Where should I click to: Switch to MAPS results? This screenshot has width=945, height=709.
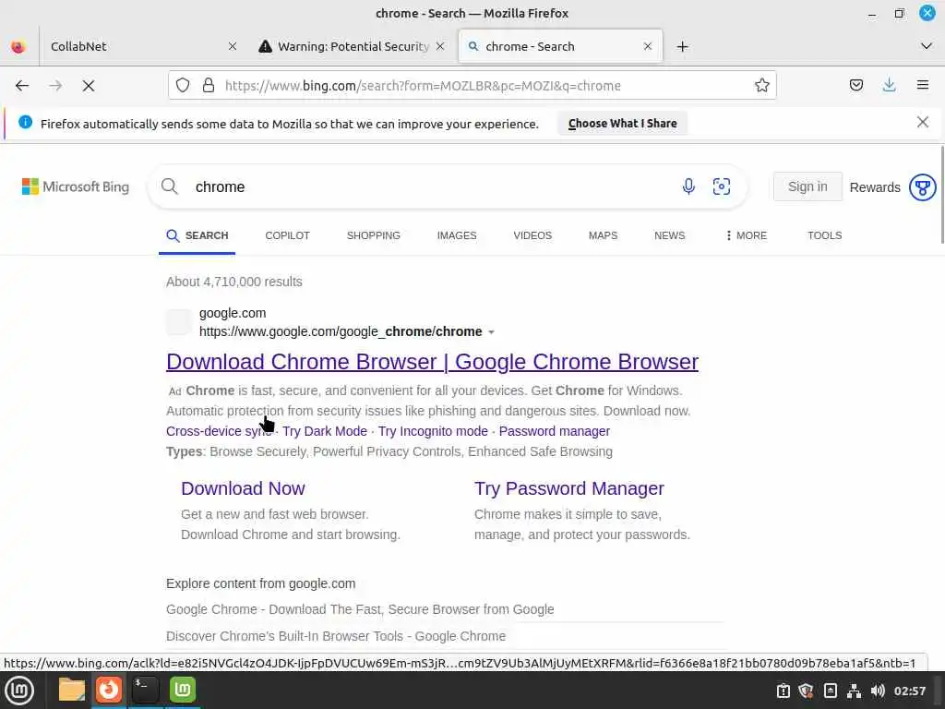[x=603, y=235]
